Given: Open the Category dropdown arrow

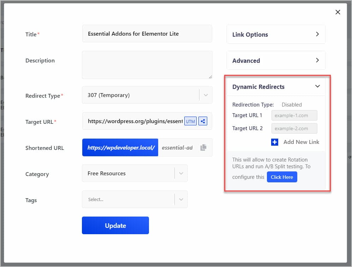Looking at the screenshot, I should tap(181, 173).
